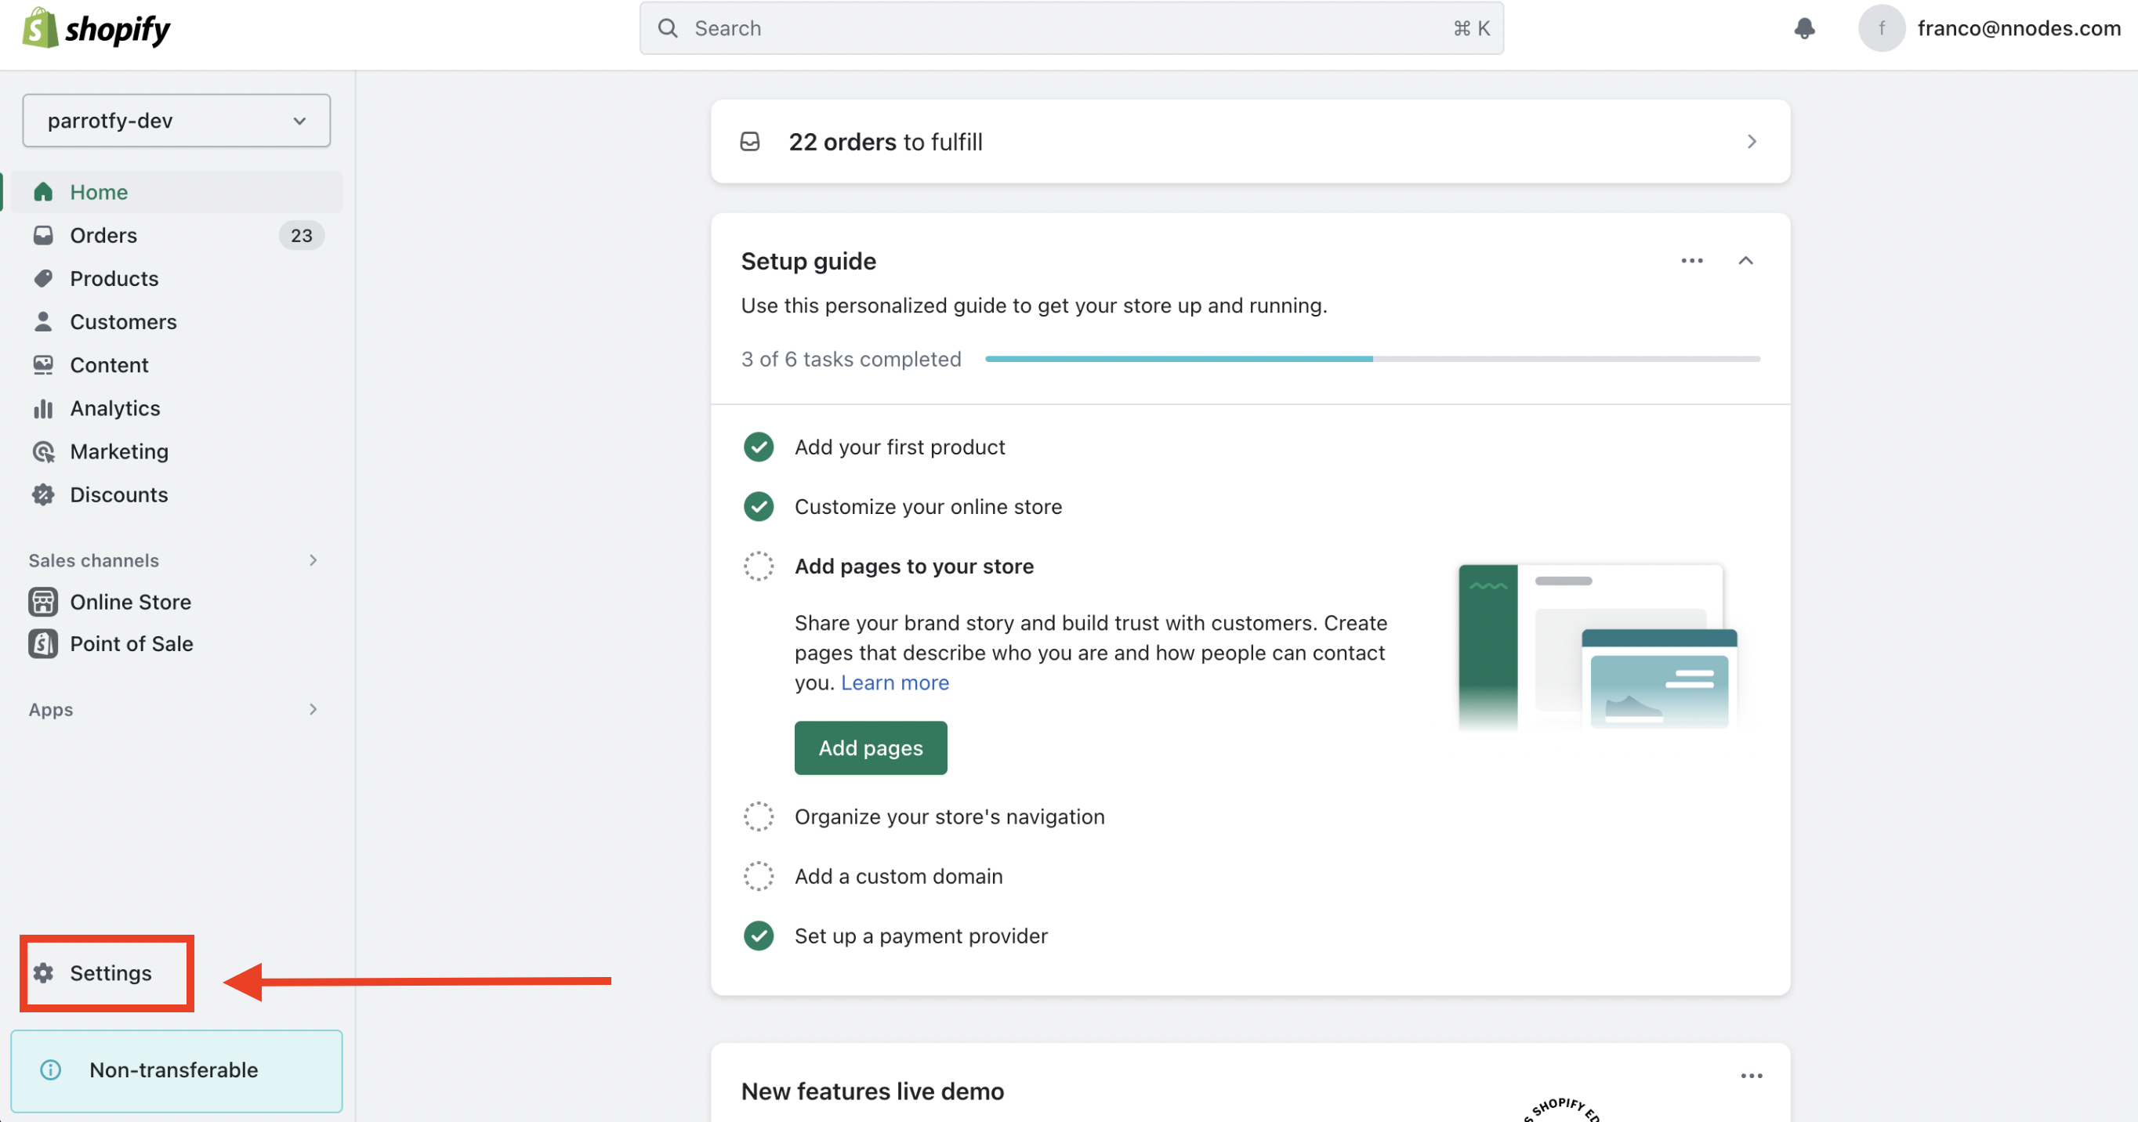Click the setup tasks progress bar
This screenshot has width=2138, height=1122.
1373,359
